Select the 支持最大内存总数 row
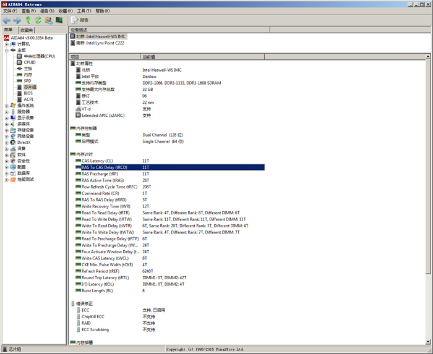This screenshot has height=354, width=433. coord(169,90)
